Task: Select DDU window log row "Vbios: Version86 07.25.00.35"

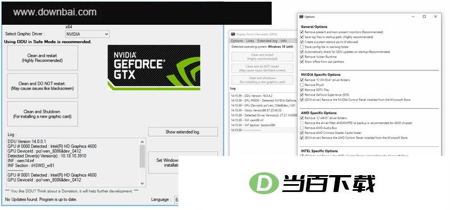Action: coord(256,110)
